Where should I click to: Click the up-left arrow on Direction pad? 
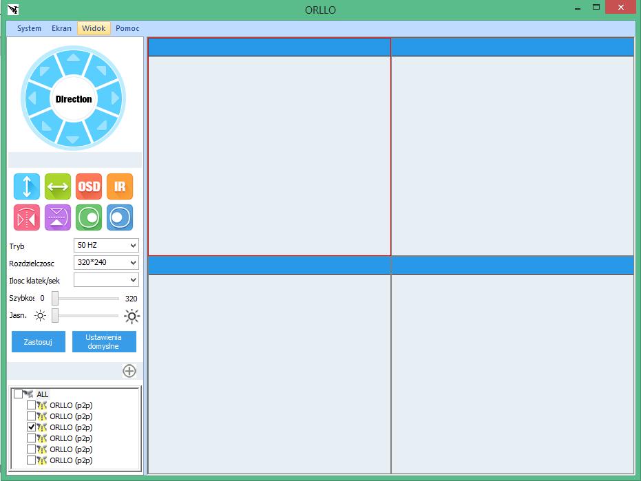[45, 70]
